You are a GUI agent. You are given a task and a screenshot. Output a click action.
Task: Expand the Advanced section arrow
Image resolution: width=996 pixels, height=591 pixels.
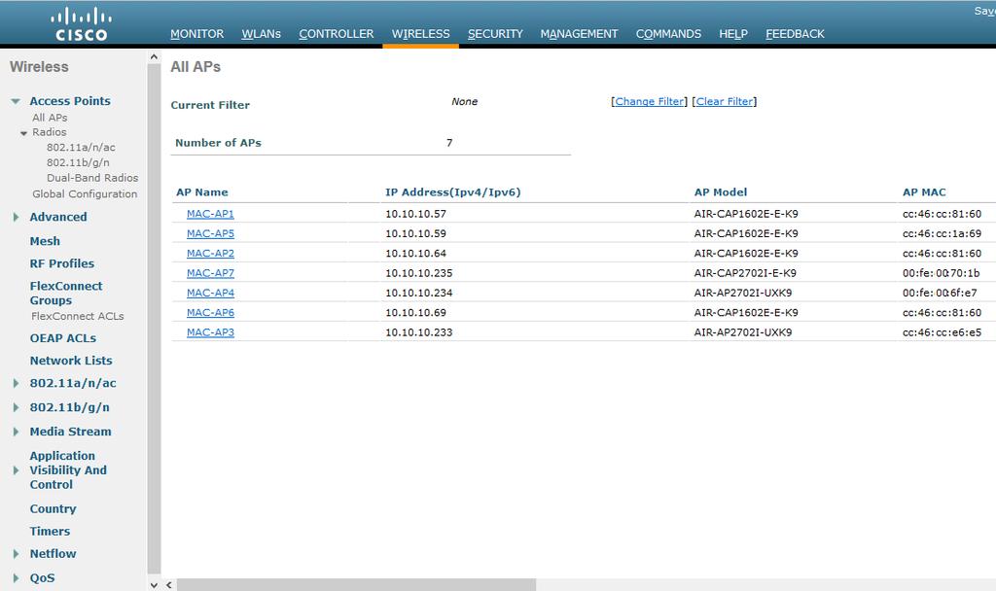click(x=16, y=217)
